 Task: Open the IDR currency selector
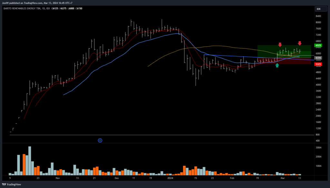[x=318, y=9]
